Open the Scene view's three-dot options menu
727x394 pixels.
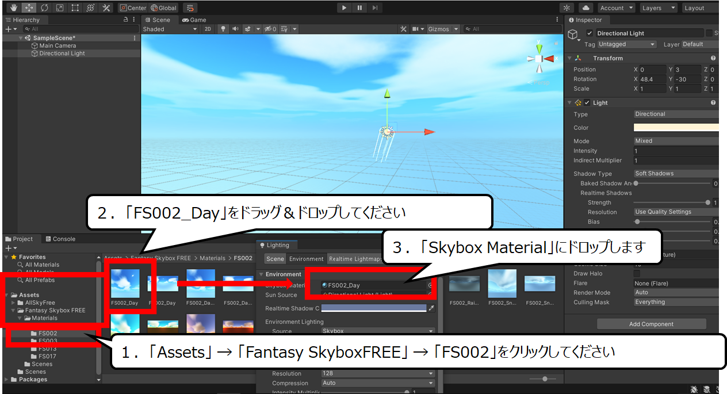(x=558, y=20)
